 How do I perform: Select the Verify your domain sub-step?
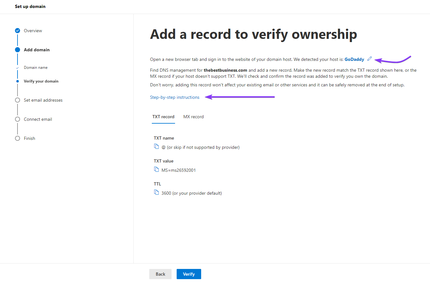tap(41, 81)
